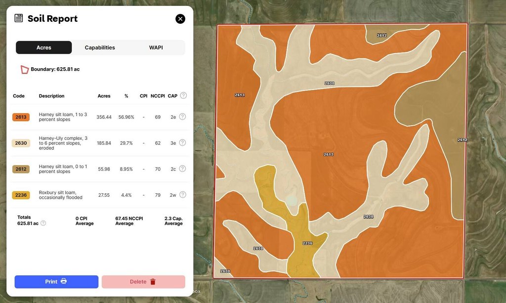This screenshot has width=506, height=303.
Task: Click the 2236 label on the map
Action: [307, 243]
